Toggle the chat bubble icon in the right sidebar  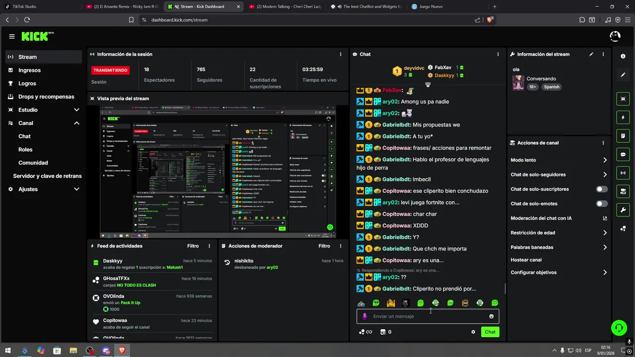click(x=623, y=155)
